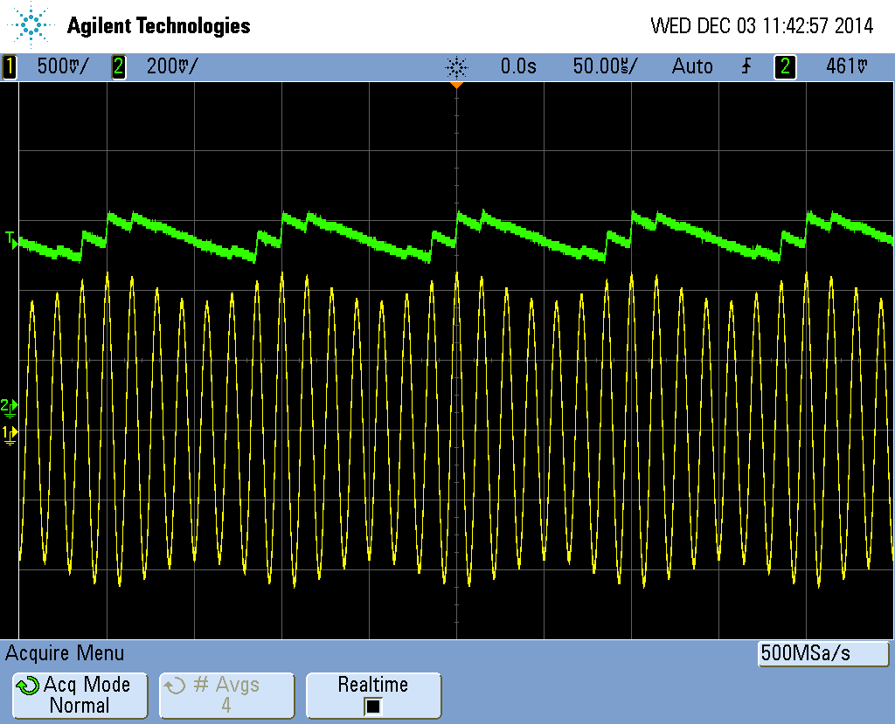Select the green channel 2 badge in status bar
This screenshot has height=724, width=895.
pos(119,66)
